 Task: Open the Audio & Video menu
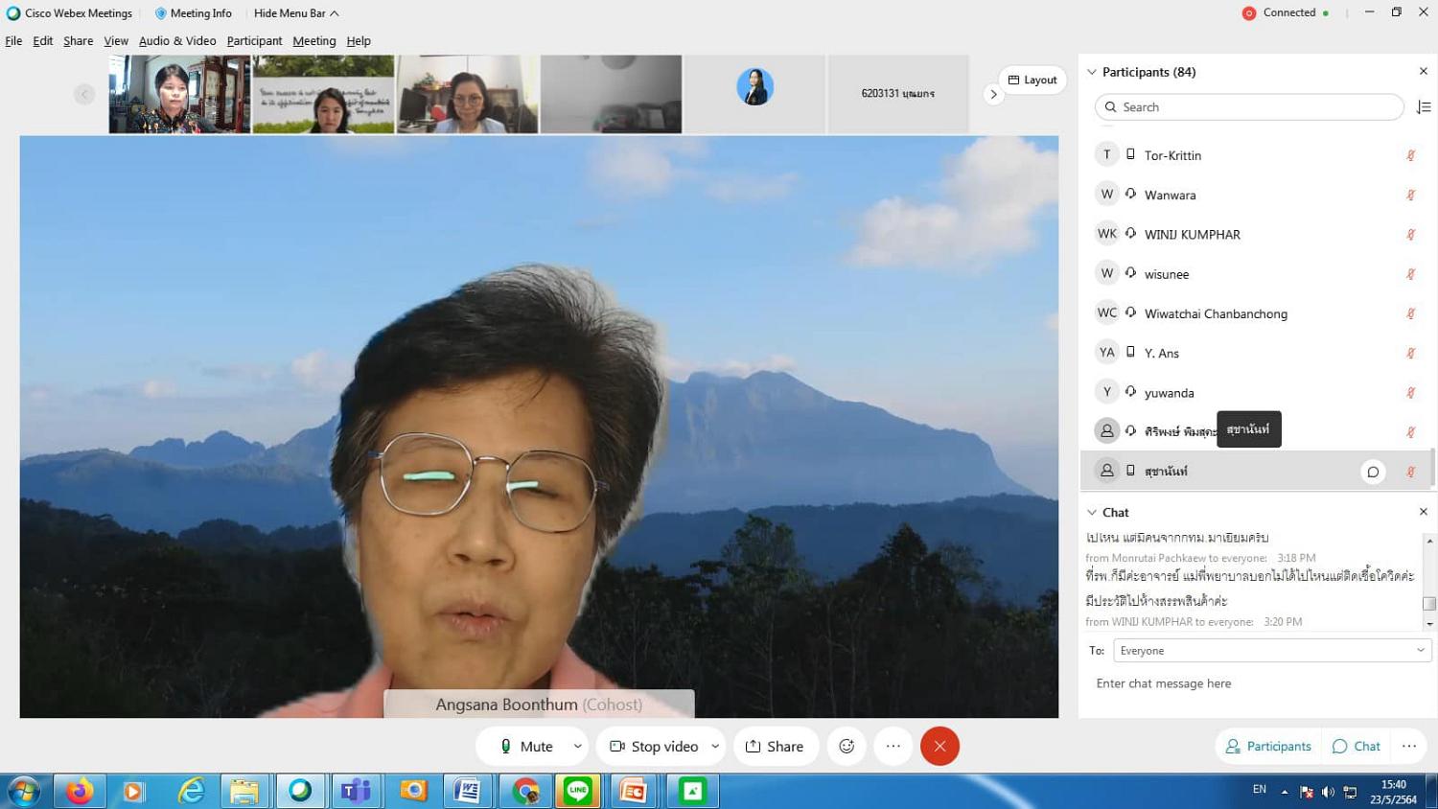177,41
